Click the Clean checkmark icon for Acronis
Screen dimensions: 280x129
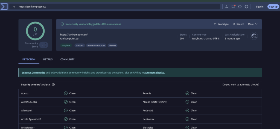(187, 93)
